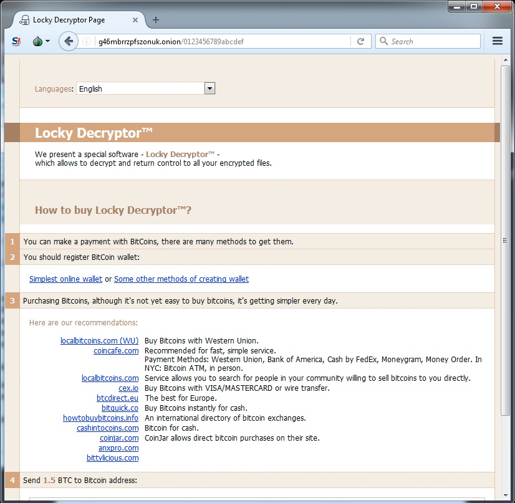Screen dimensions: 515x503
Task: Click the onion URL address field
Action: click(218, 42)
